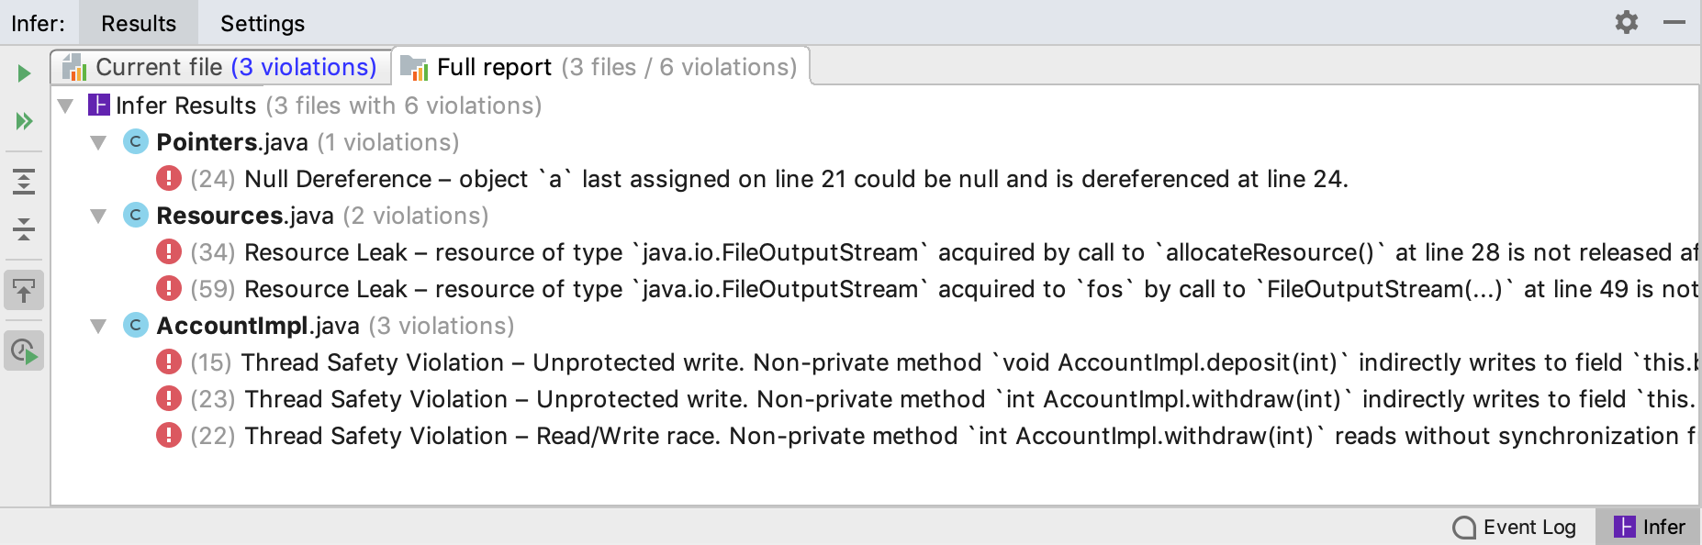
Task: Collapse the Pointers.java tree node
Action: tap(98, 142)
